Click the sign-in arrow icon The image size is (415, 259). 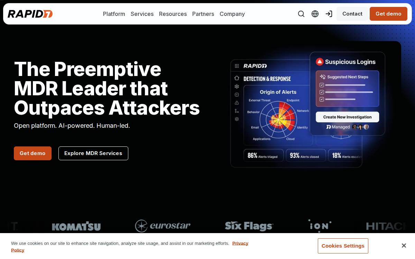(x=329, y=14)
